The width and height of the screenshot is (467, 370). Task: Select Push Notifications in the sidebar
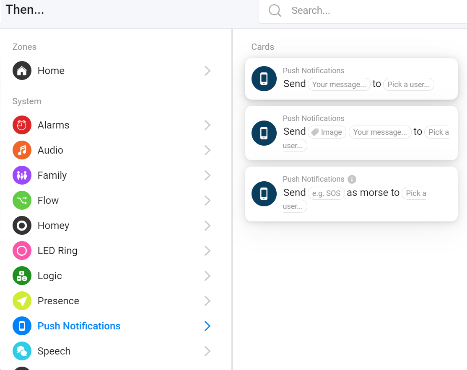79,326
